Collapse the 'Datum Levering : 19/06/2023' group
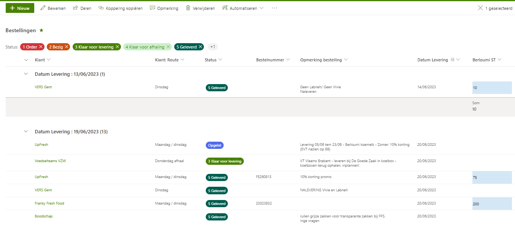 click(26, 131)
